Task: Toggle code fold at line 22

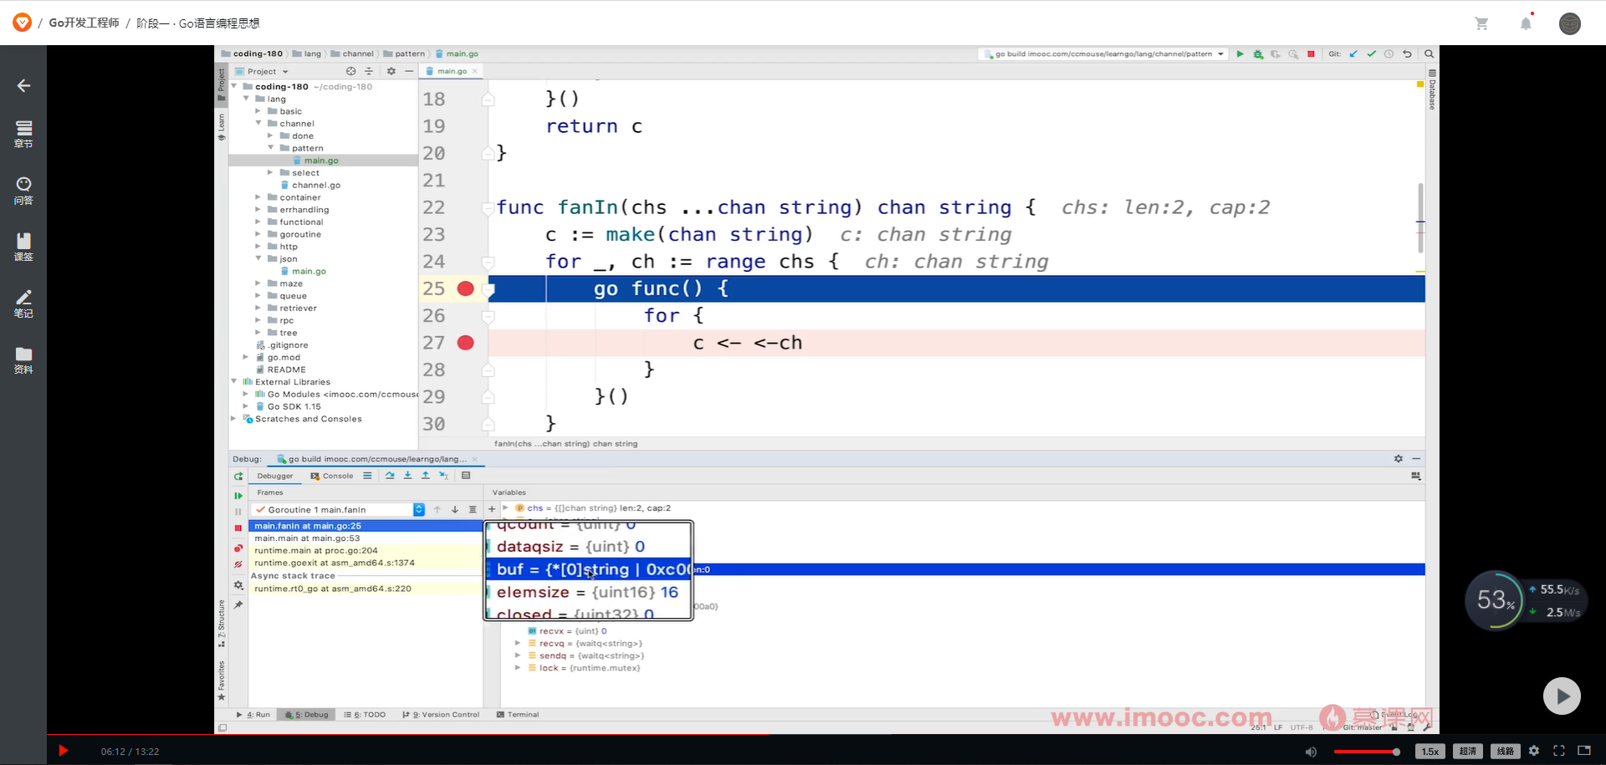Action: click(488, 208)
